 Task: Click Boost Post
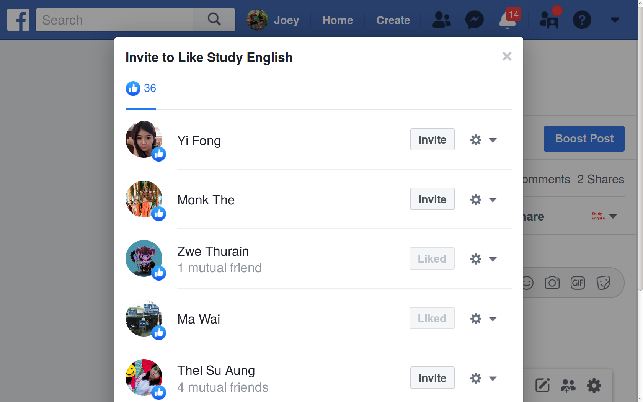[584, 139]
